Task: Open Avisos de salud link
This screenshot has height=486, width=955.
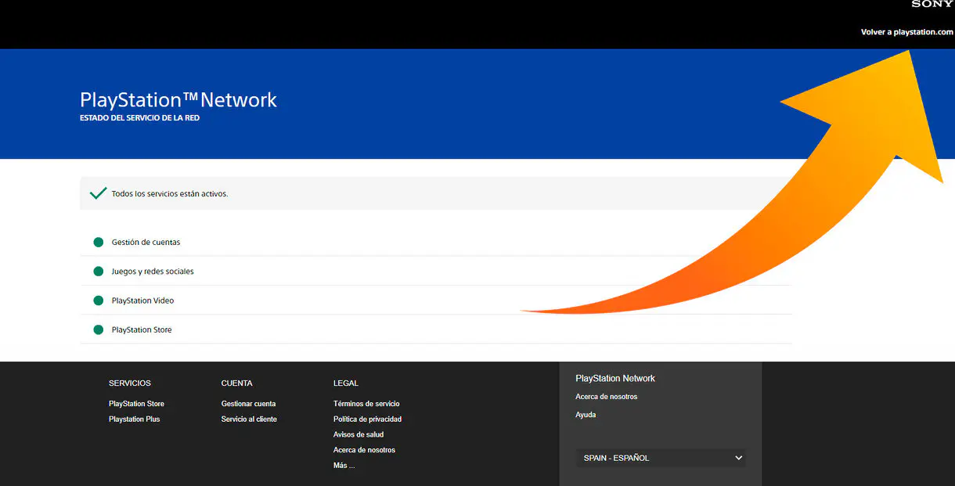Action: (359, 434)
